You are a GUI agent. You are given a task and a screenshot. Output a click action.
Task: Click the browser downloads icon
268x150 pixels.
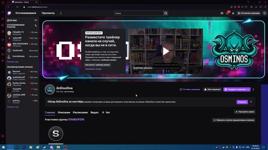click(x=256, y=7)
